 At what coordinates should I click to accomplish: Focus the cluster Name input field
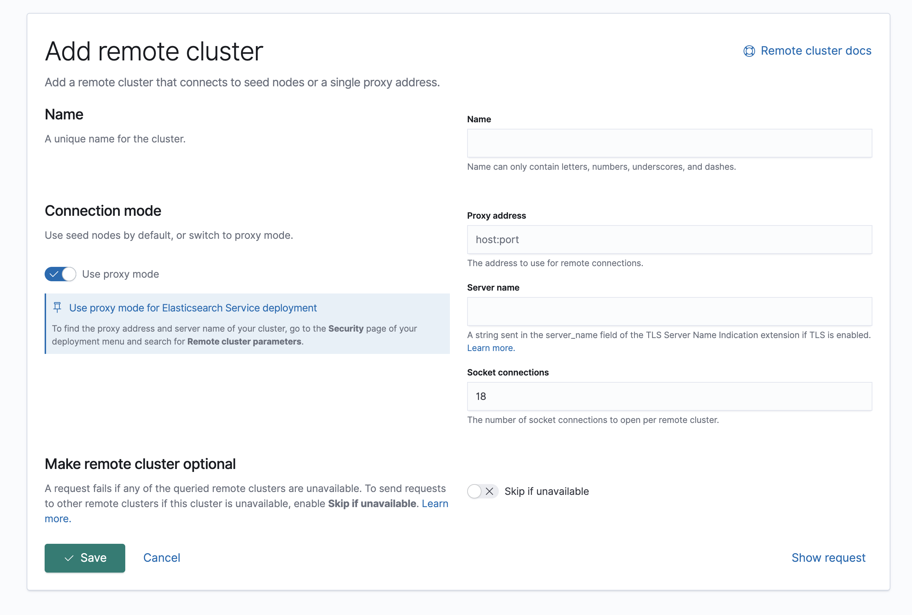pyautogui.click(x=669, y=143)
